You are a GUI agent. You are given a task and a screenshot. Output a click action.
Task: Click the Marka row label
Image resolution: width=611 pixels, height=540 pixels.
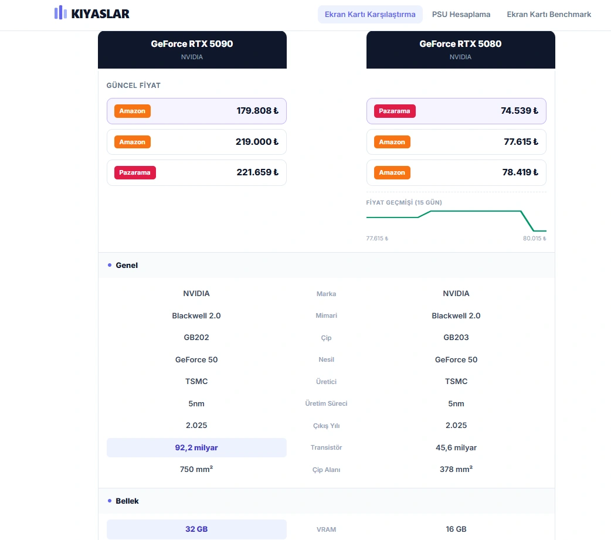pos(326,294)
